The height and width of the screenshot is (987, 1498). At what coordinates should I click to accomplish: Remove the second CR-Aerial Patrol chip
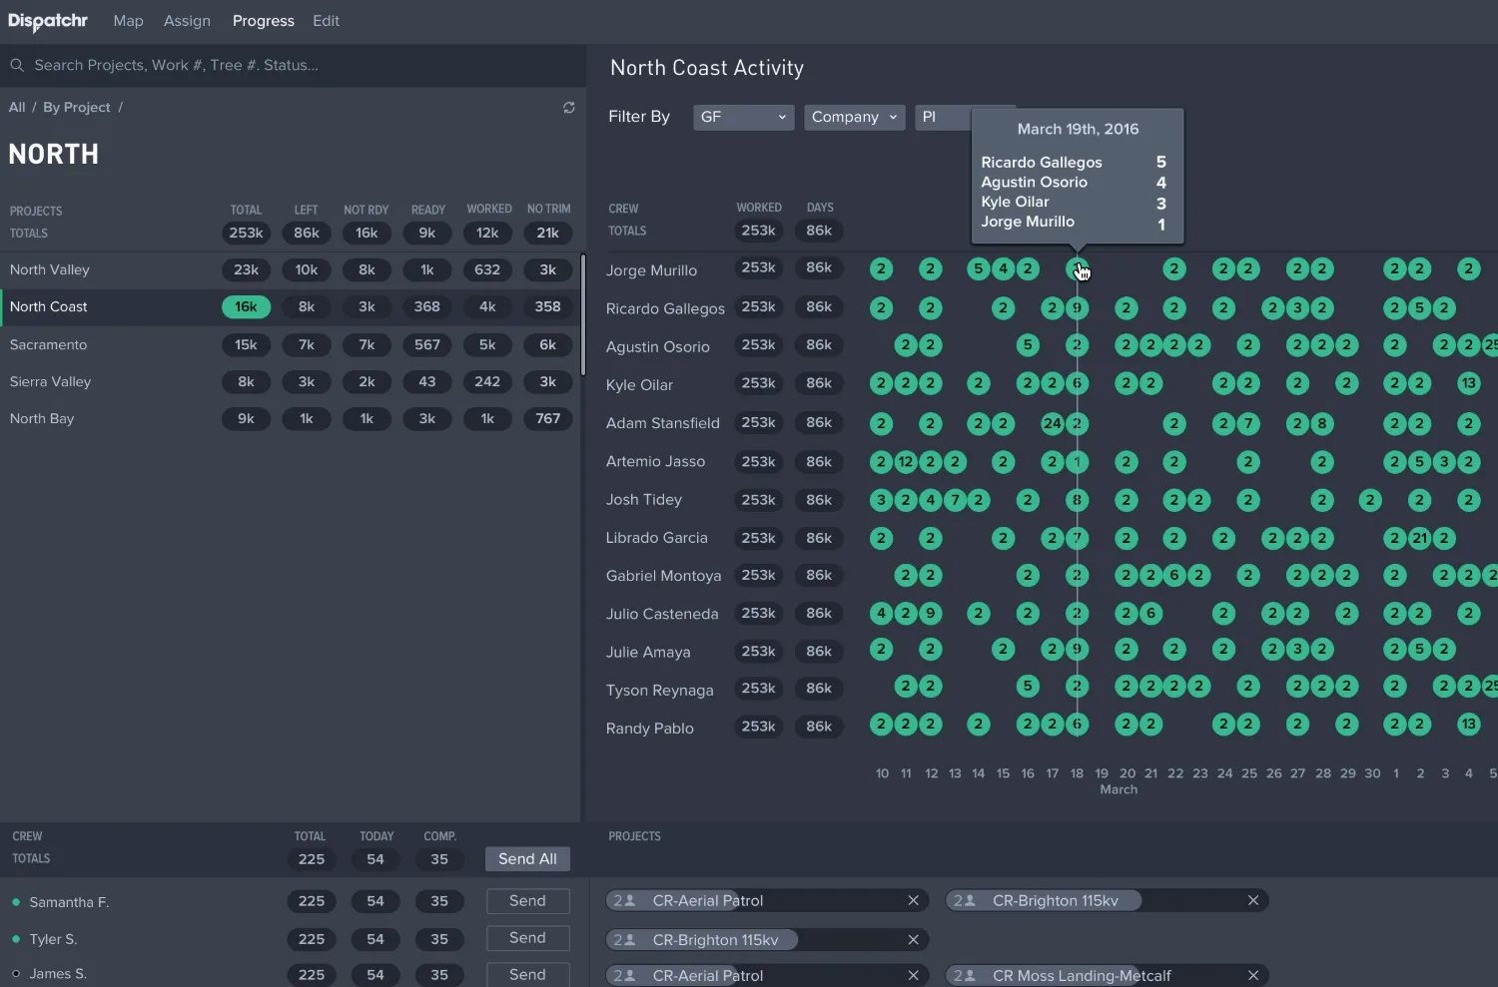(913, 975)
